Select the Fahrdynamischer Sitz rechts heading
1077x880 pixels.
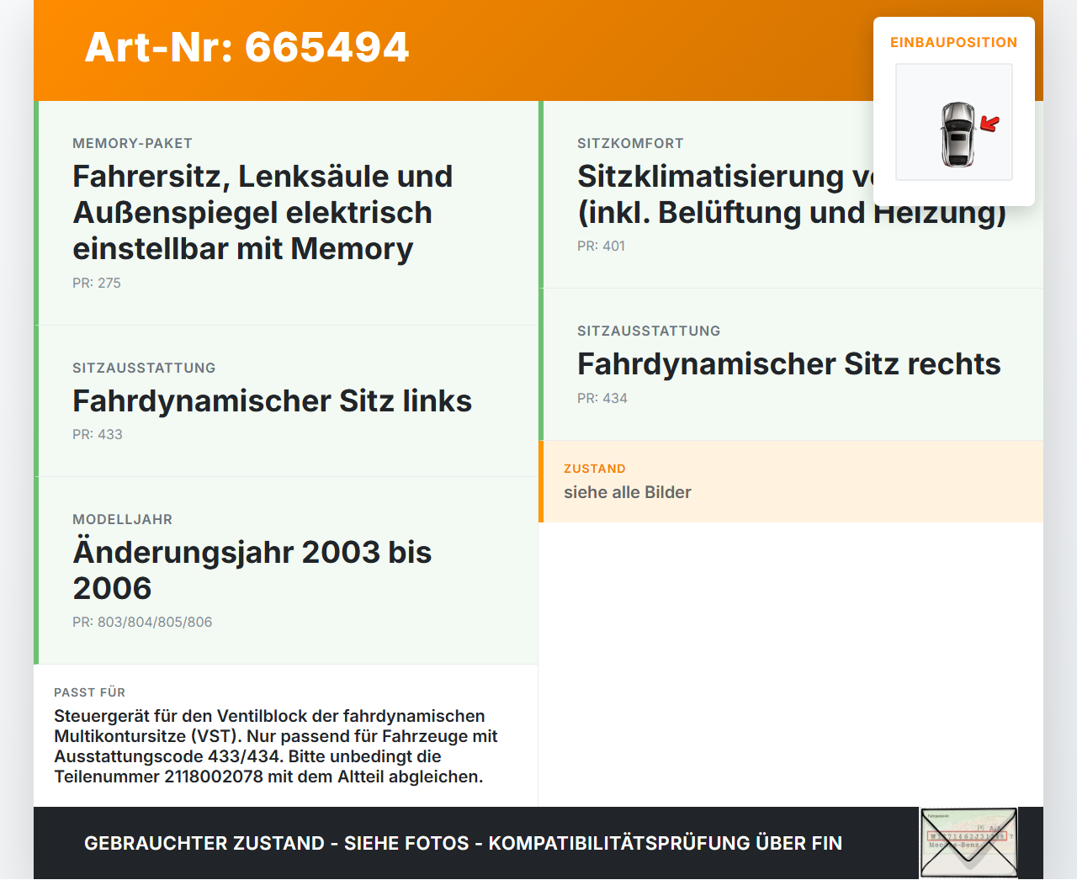pos(789,364)
